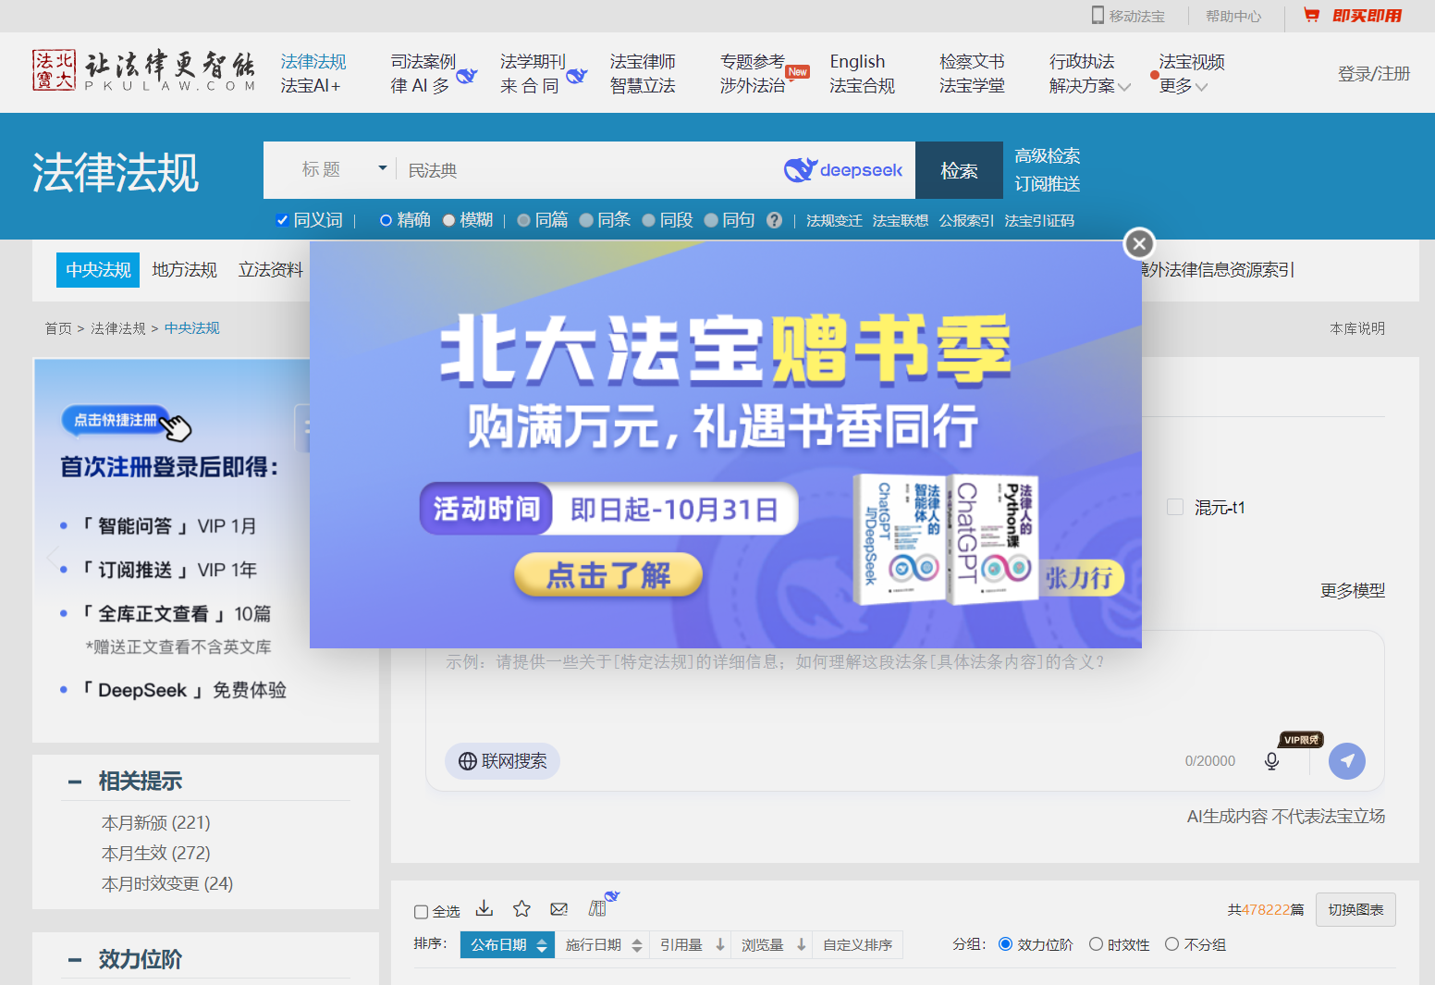The height and width of the screenshot is (985, 1435).
Task: Click the envelope email icon
Action: pos(559,909)
